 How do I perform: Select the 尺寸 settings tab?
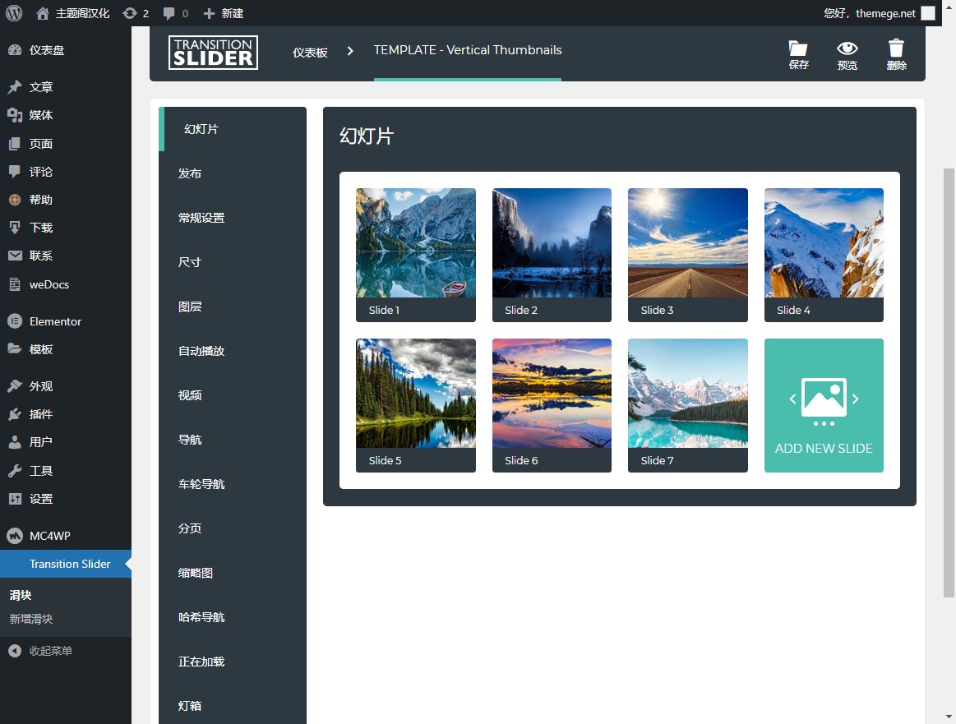(233, 263)
